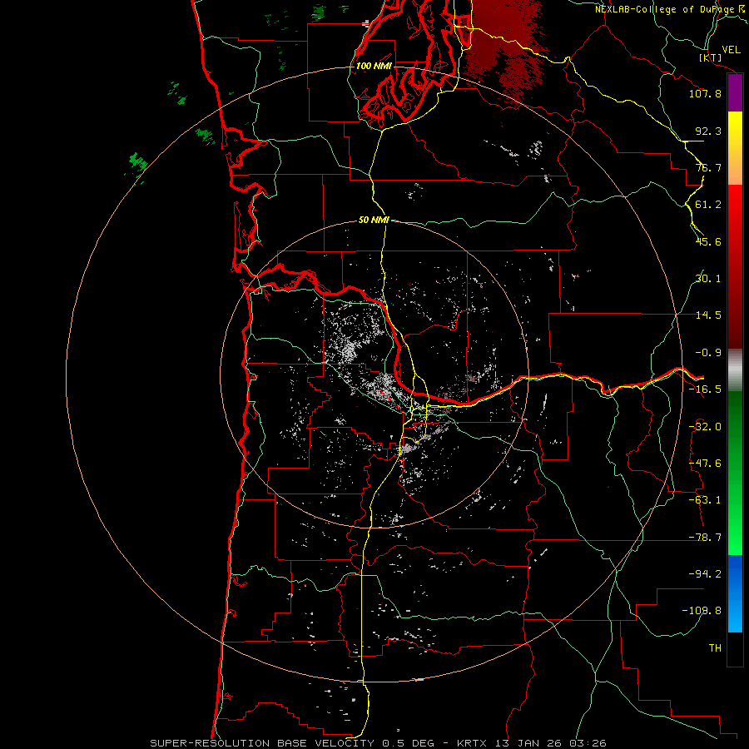Click the 45.6 legend value
The image size is (749, 749).
pos(708,241)
